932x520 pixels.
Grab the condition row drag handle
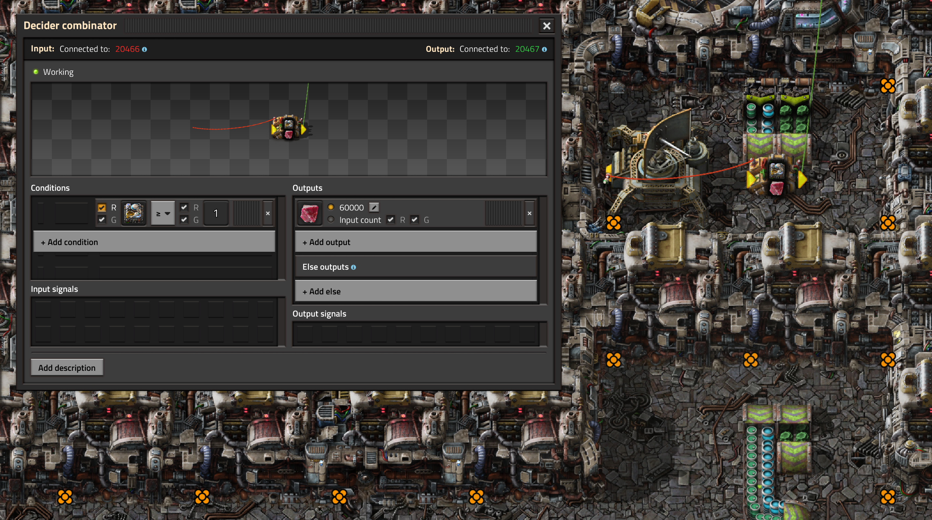click(247, 213)
